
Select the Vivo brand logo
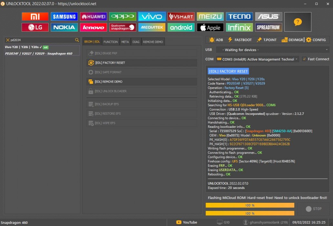152,16
